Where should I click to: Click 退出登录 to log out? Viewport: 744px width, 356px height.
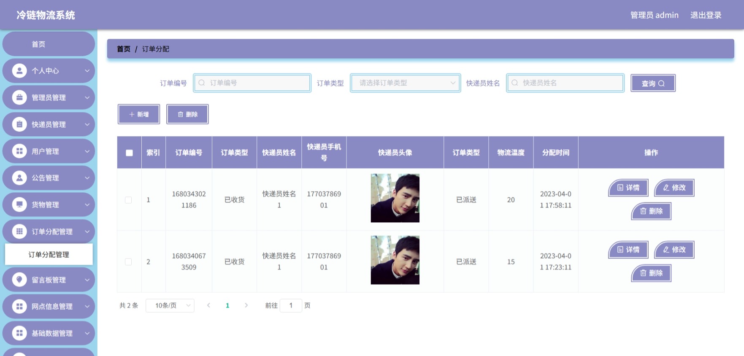[706, 15]
